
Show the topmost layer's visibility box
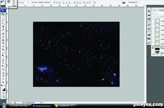[153, 21]
